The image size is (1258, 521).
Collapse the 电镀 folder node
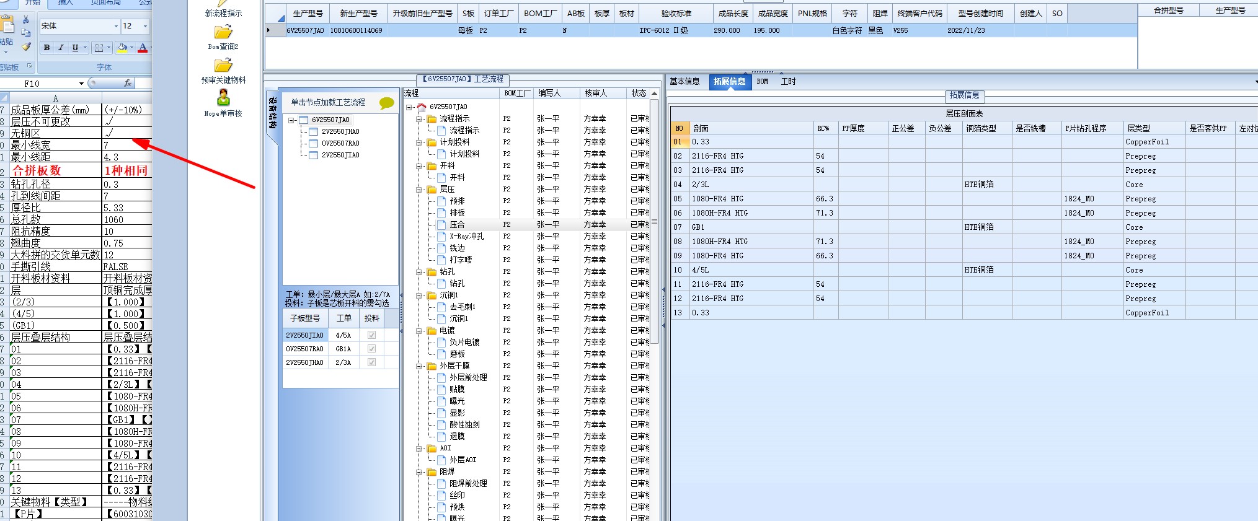419,331
